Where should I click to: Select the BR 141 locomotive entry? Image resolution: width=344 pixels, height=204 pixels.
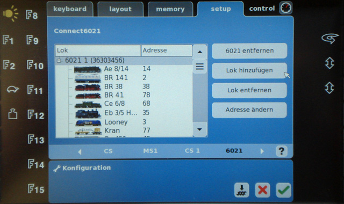124,78
